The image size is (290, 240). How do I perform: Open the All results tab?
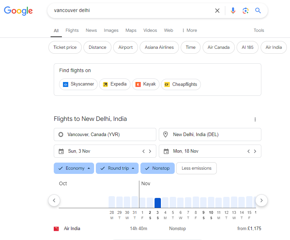click(56, 31)
